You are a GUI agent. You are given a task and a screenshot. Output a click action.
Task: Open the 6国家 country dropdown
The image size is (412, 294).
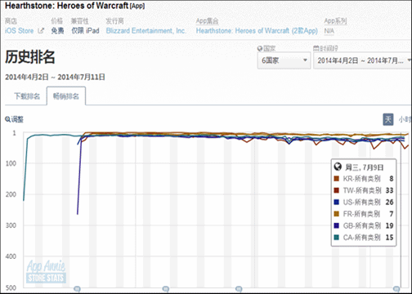point(284,60)
